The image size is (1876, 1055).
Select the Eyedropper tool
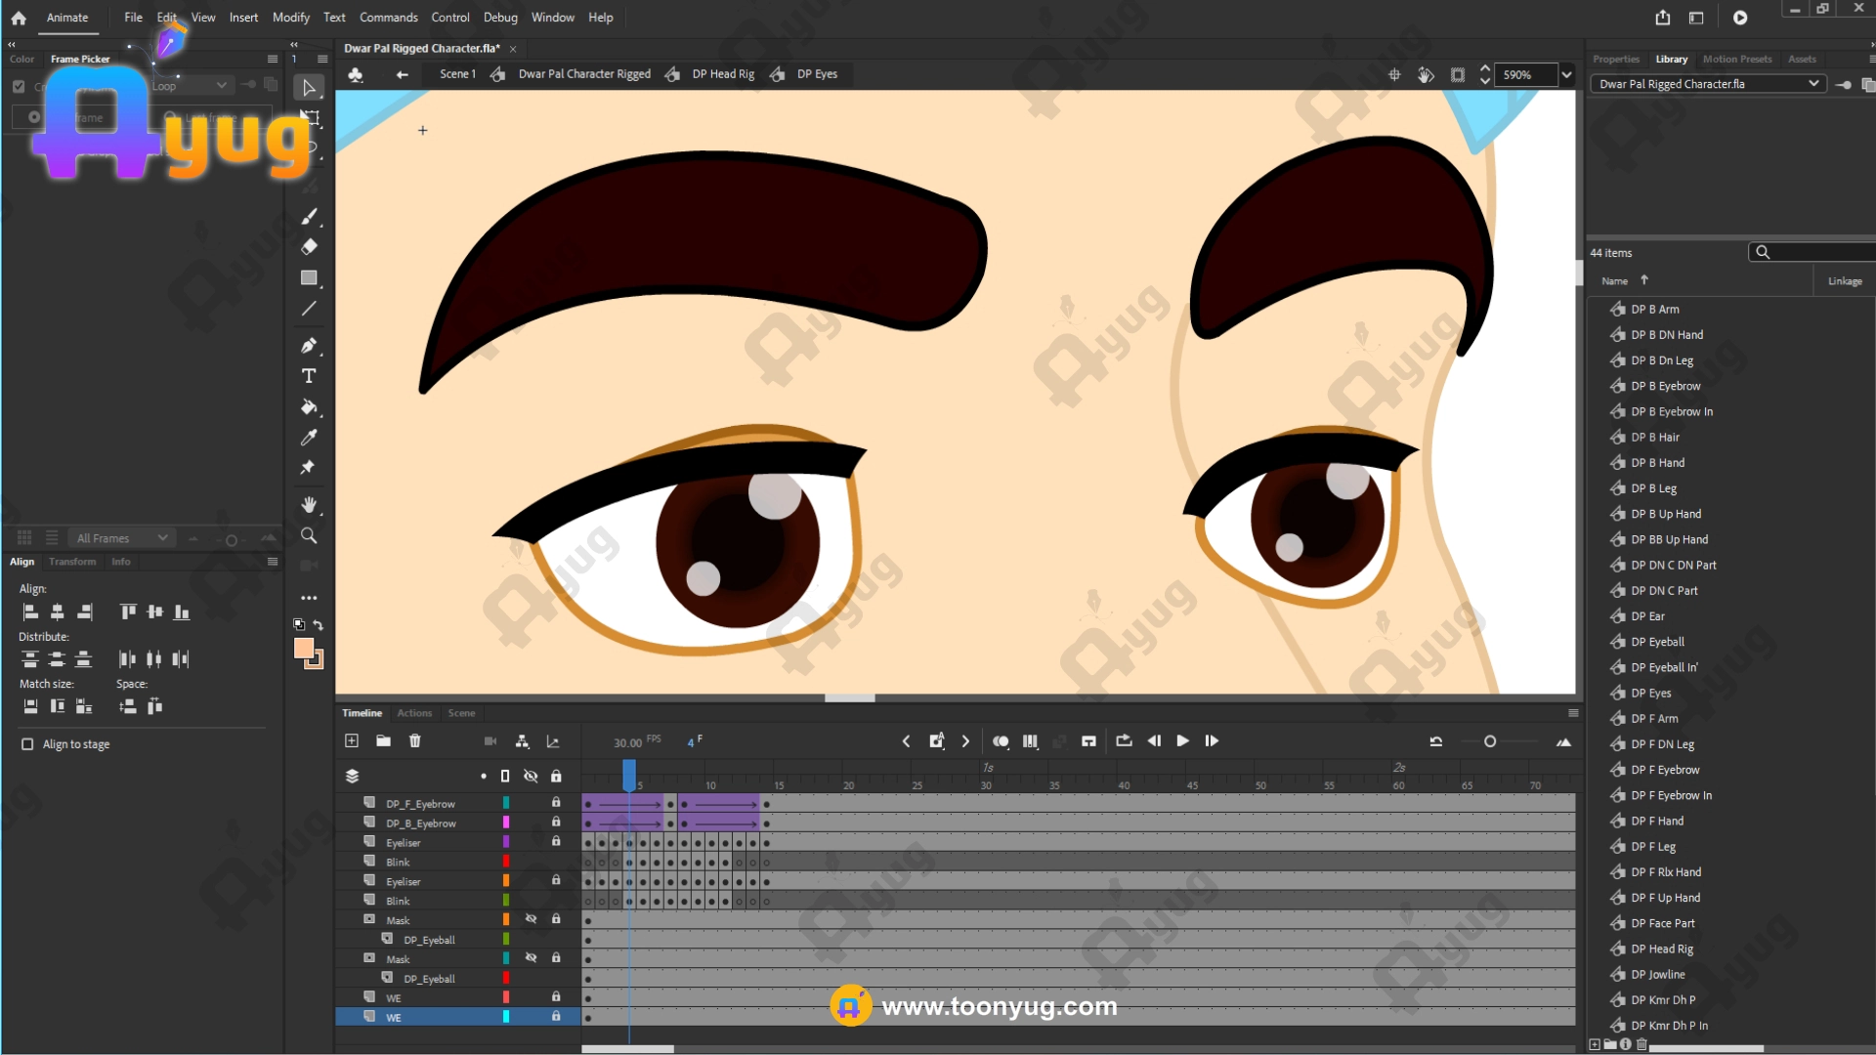[x=309, y=438]
